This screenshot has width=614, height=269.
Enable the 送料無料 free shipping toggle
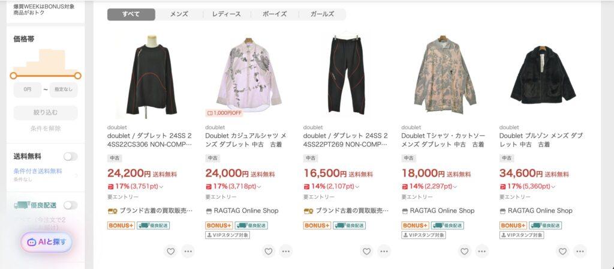click(71, 157)
